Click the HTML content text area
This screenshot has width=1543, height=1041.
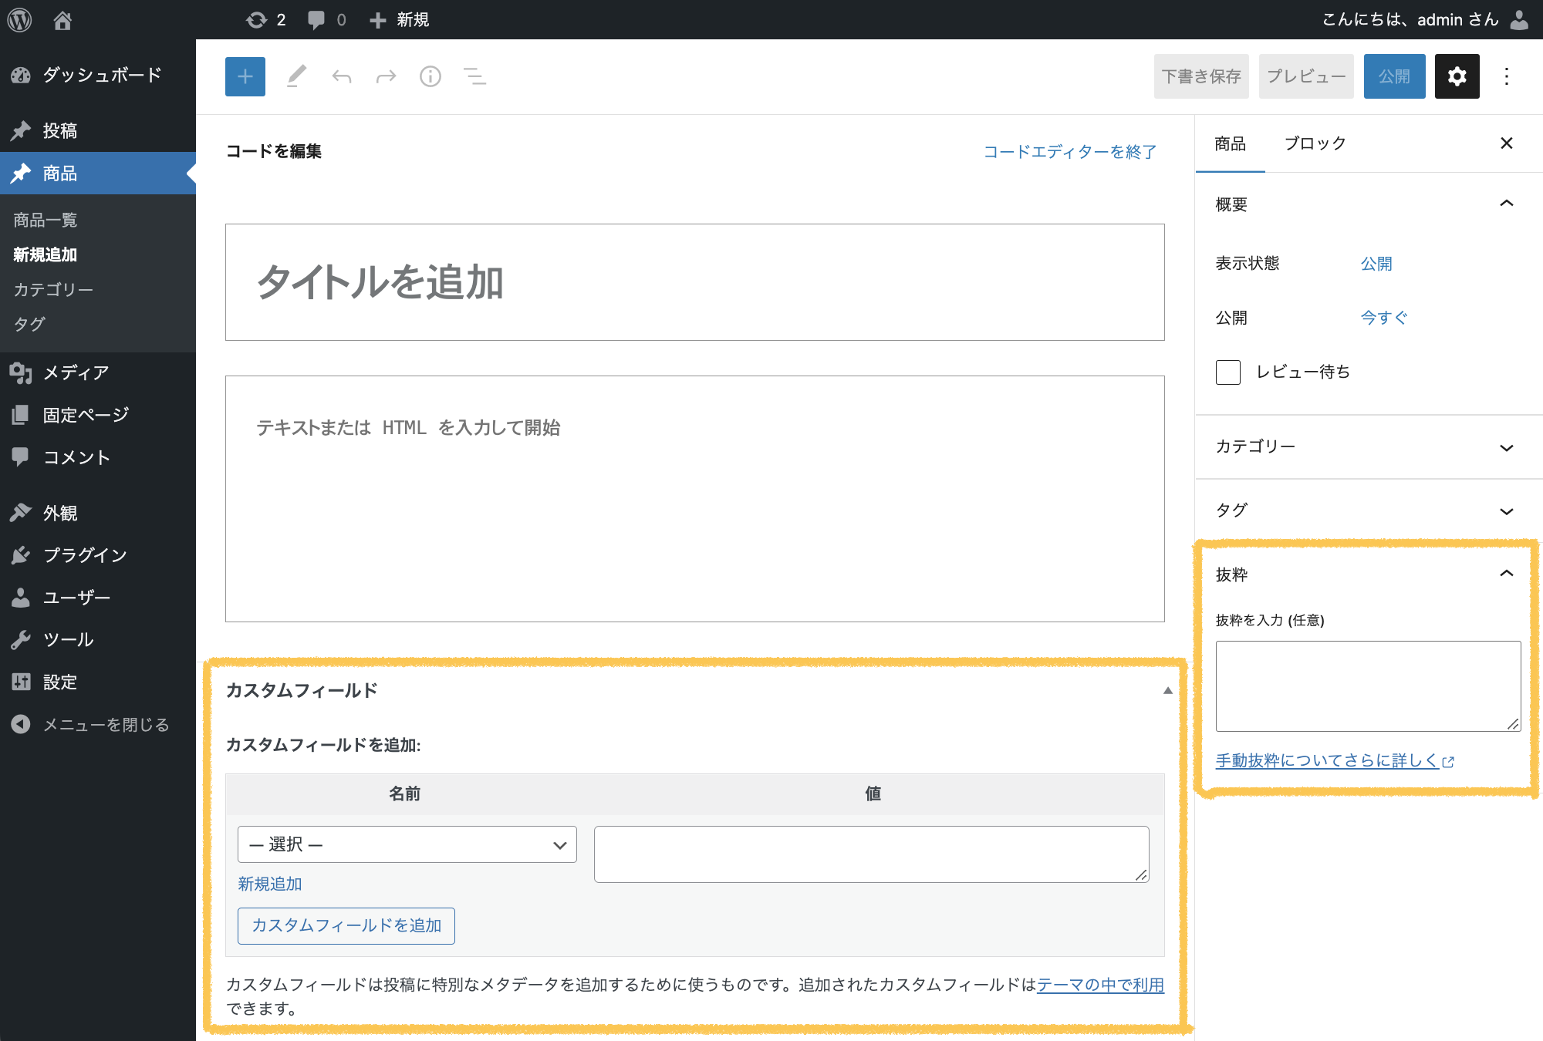(x=694, y=499)
